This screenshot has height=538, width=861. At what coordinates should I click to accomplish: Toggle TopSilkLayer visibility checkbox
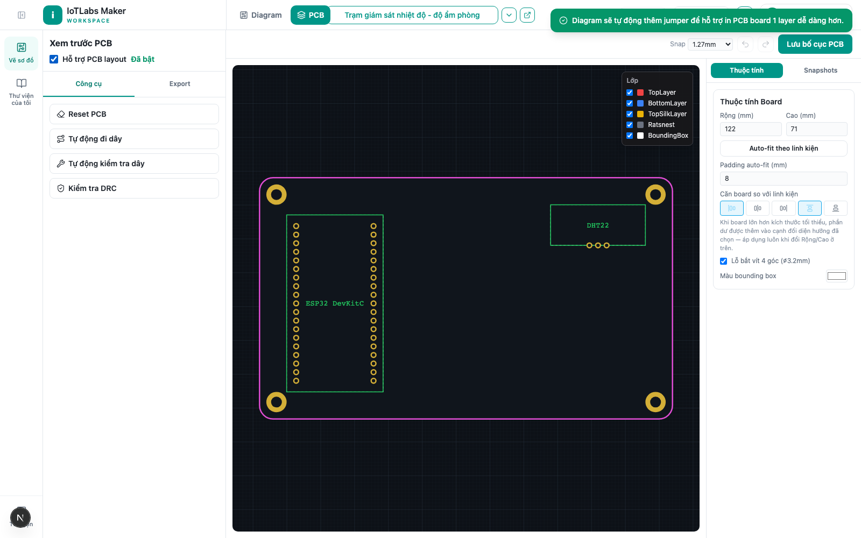[630, 114]
